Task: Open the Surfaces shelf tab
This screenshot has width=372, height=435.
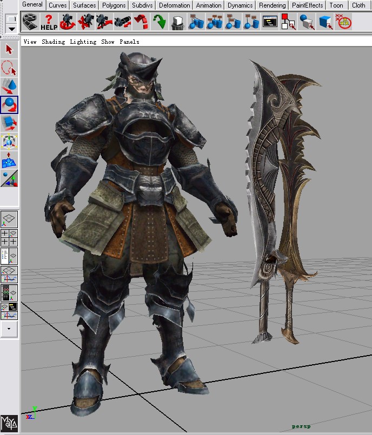Action: 84,5
